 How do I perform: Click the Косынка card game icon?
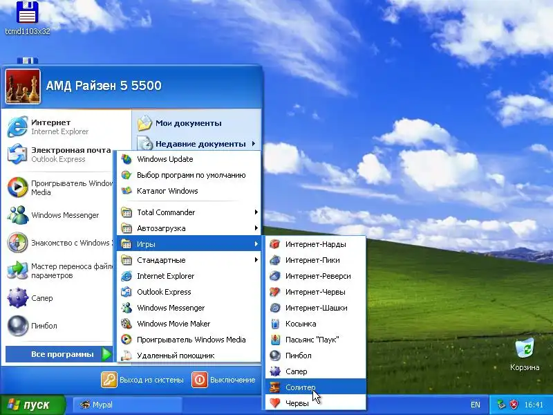pos(275,324)
